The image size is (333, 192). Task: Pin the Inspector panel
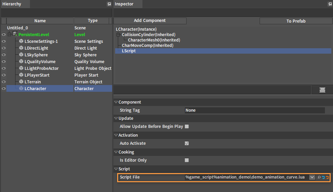tap(330, 4)
